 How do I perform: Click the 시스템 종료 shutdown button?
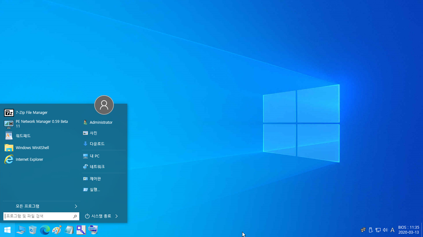tap(98, 216)
